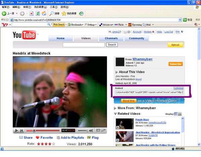The image size is (201, 157).
Task: Click the Go green arrow next to address bar
Action: (185, 20)
